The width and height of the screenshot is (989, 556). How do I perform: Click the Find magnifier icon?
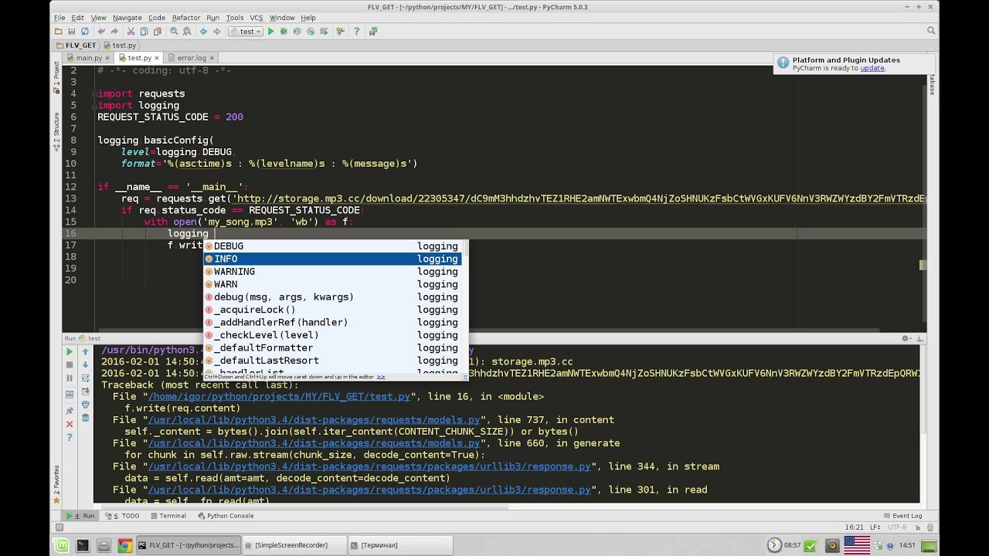(174, 32)
